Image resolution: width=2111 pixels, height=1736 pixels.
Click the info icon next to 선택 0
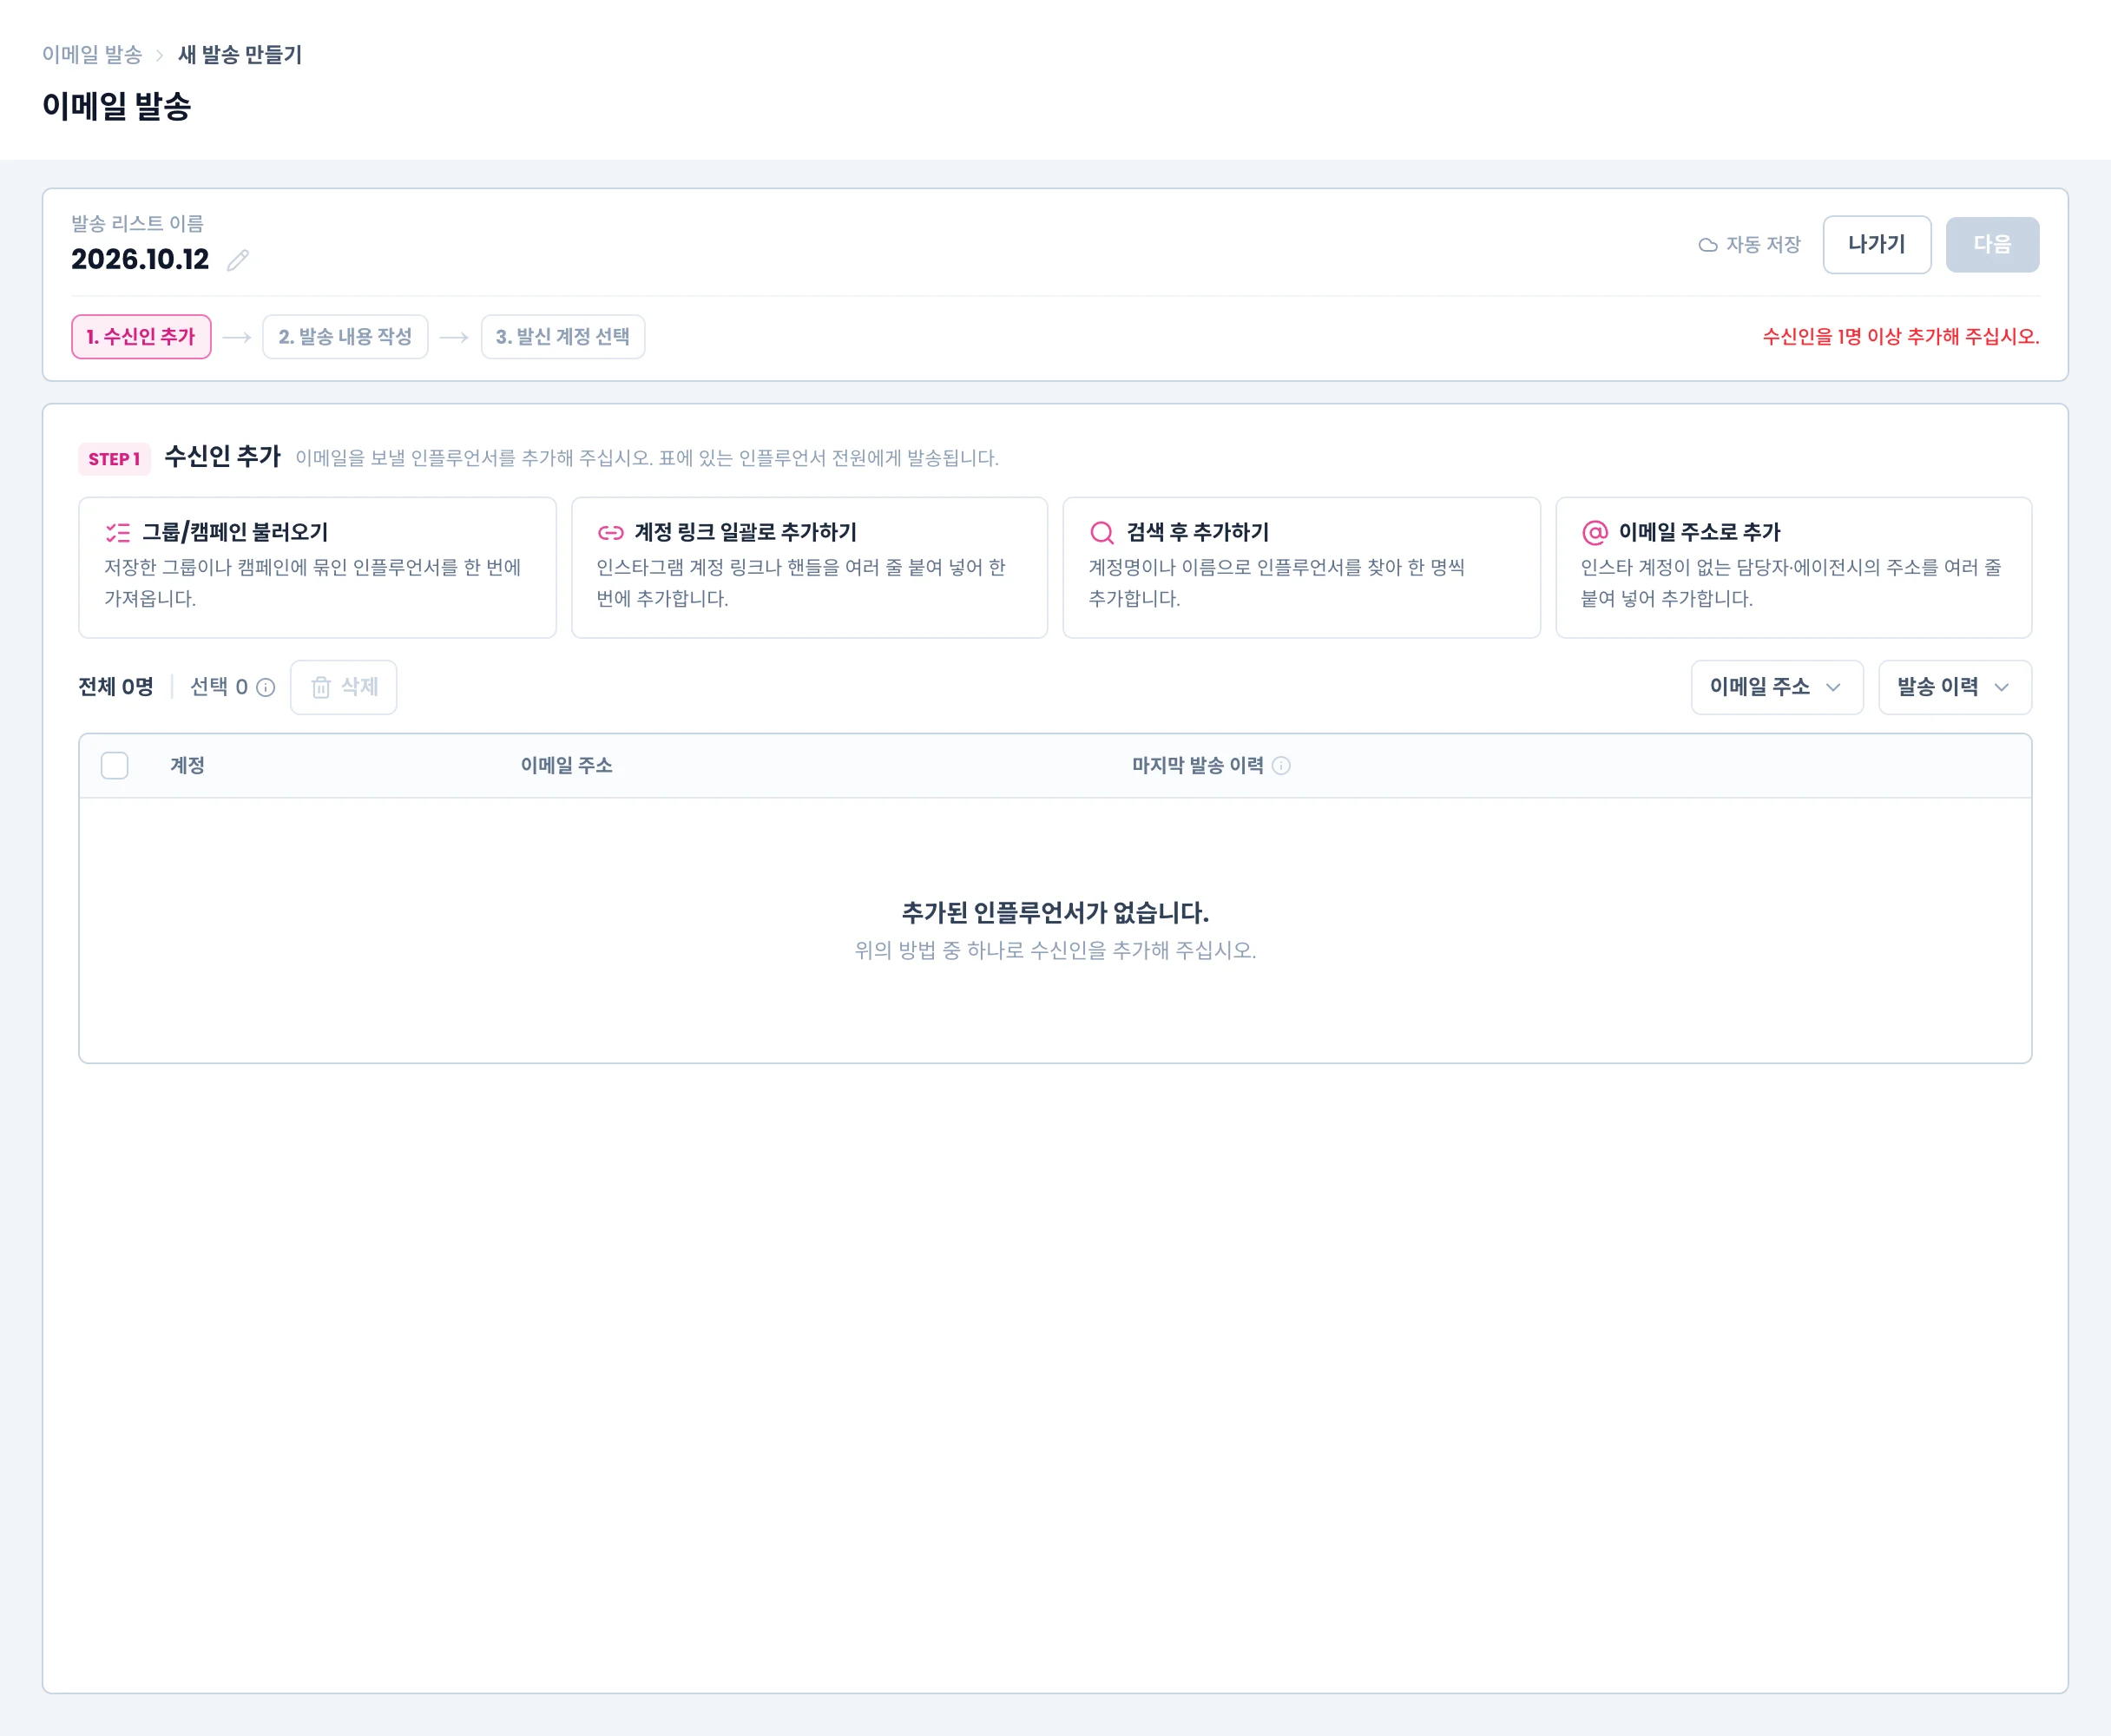pos(265,688)
